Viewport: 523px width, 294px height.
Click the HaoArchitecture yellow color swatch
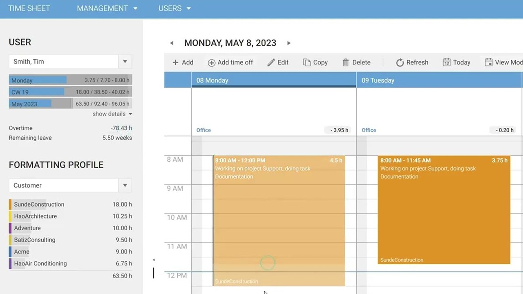(10, 216)
